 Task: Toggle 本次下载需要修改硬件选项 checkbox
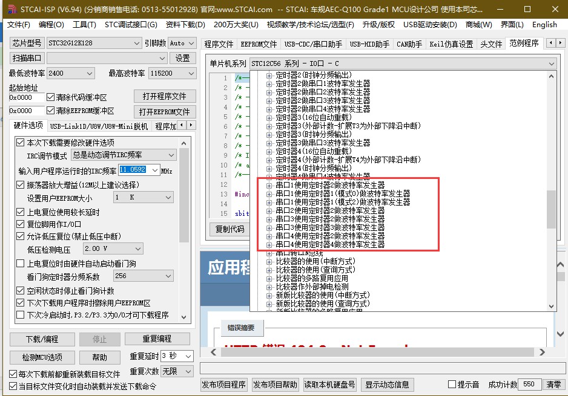point(21,143)
